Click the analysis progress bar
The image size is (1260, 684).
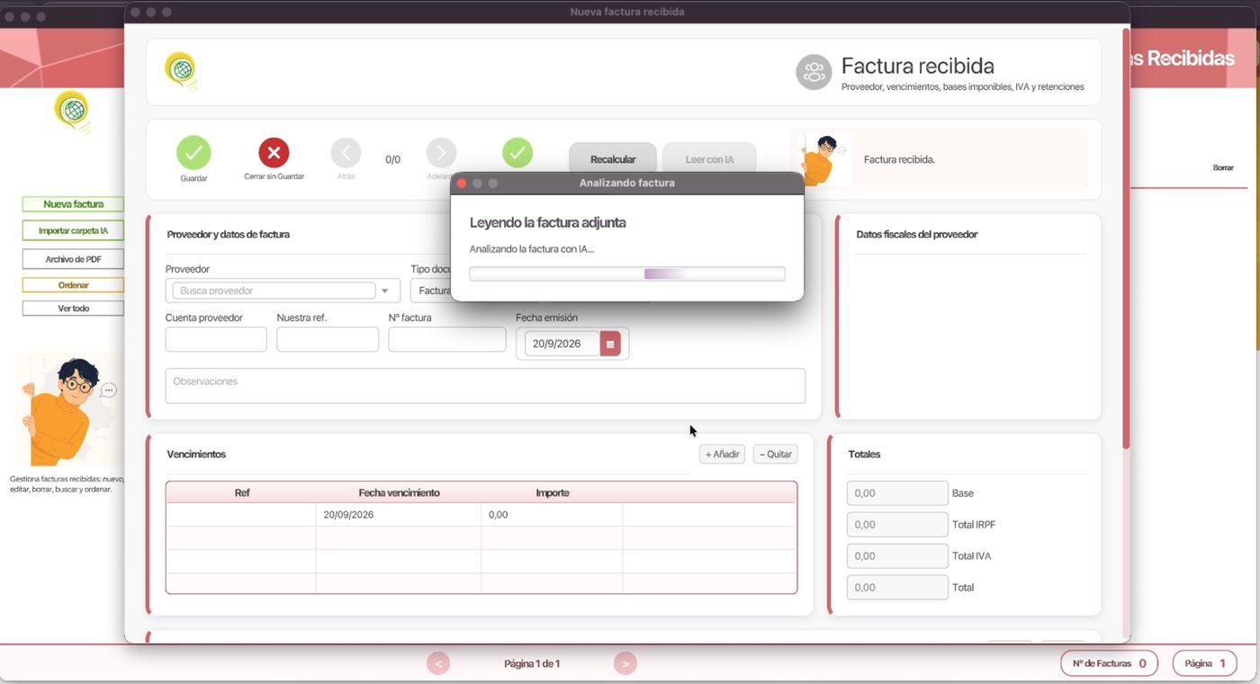pyautogui.click(x=627, y=274)
